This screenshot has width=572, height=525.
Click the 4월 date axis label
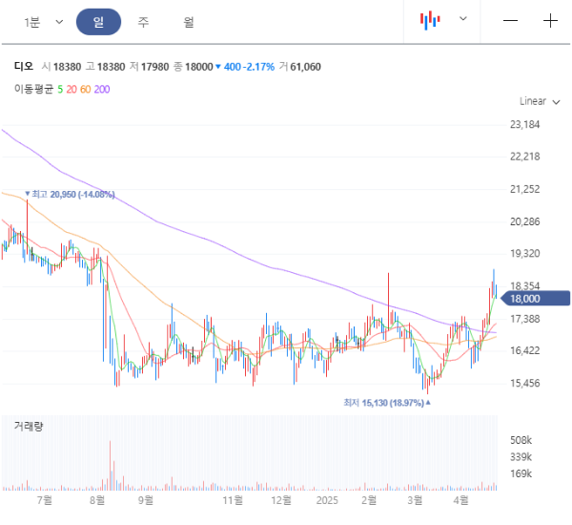click(460, 500)
